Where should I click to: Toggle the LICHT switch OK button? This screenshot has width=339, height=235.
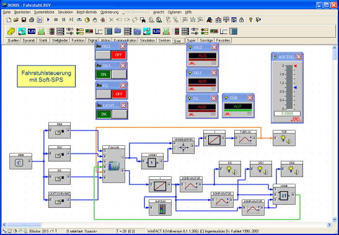pyautogui.click(x=104, y=114)
